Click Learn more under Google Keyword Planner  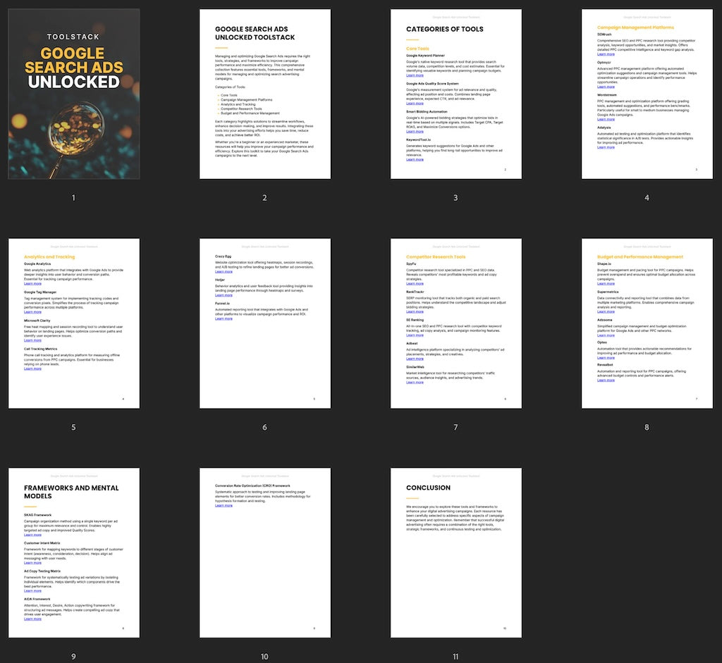tap(415, 75)
